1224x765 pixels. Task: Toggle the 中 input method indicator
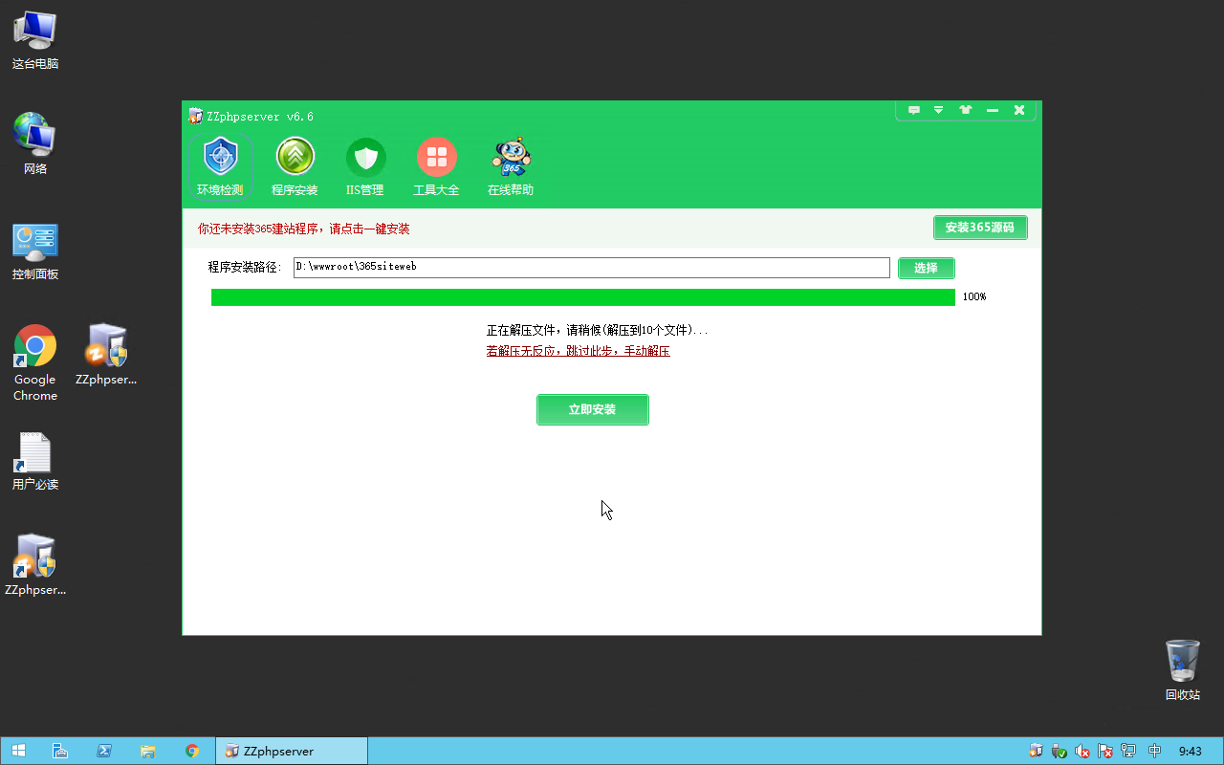[1155, 751]
